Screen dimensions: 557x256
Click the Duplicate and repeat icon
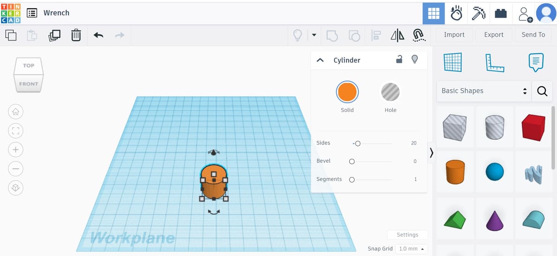click(54, 35)
